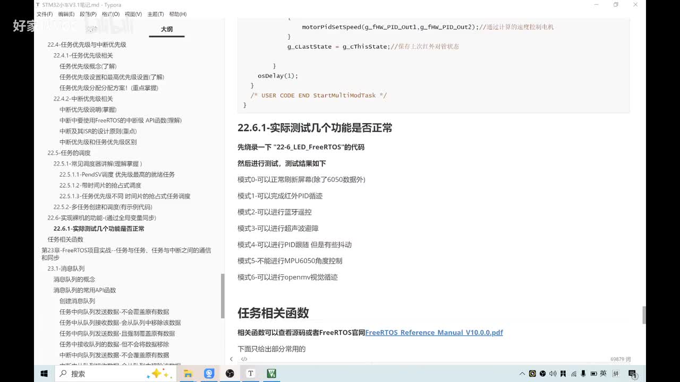Select 22.5.1.2-带时间片的抢占式调度 entry

coord(100,185)
